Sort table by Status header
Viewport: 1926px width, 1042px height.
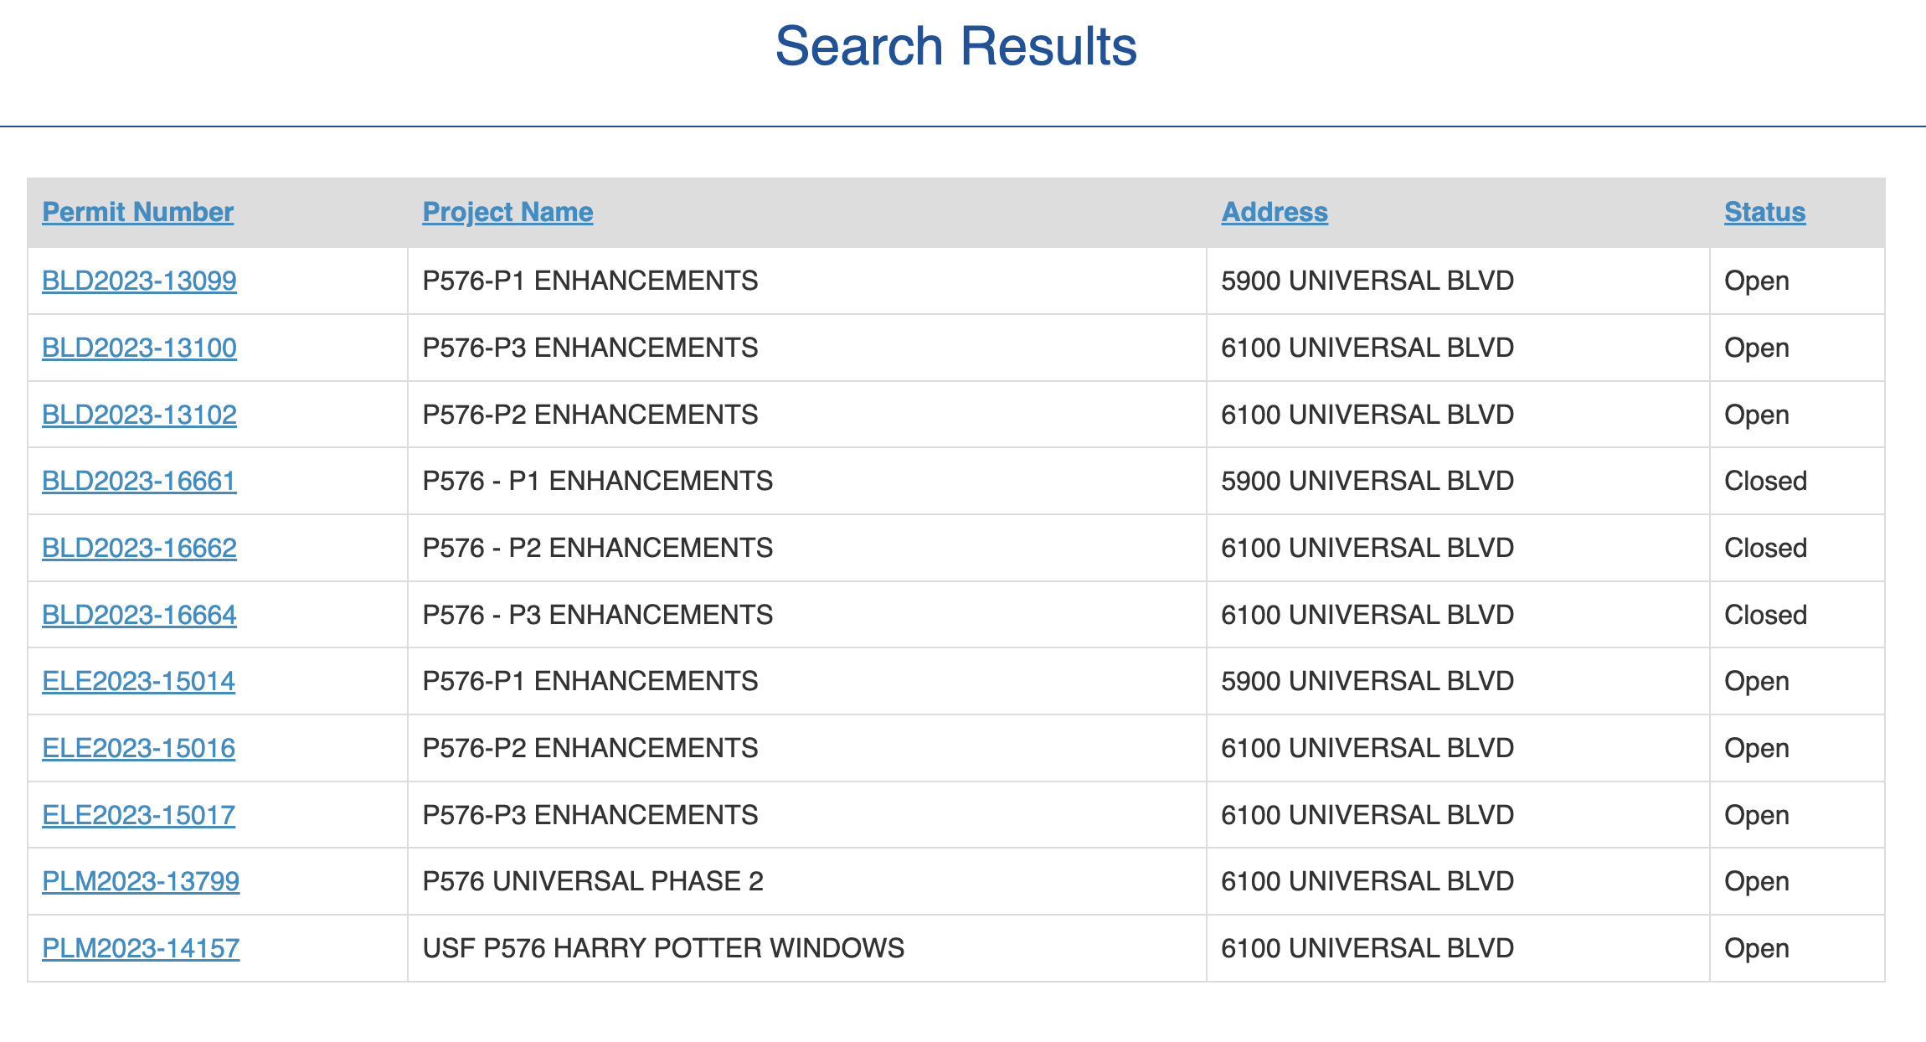[x=1764, y=212]
